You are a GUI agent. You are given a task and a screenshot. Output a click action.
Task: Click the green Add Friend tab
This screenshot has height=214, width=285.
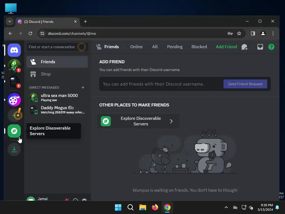pos(226,47)
